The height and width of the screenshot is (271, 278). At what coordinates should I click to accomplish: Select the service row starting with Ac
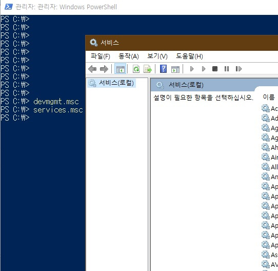(x=270, y=108)
